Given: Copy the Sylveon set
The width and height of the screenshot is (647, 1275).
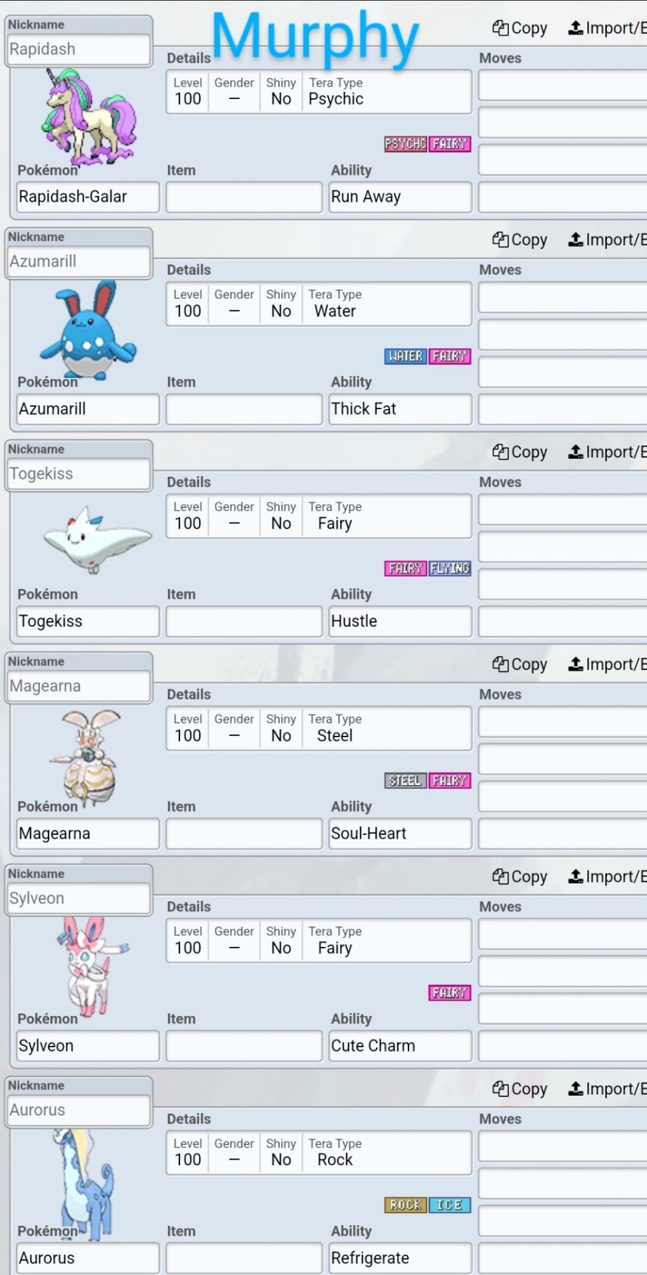Looking at the screenshot, I should point(519,877).
